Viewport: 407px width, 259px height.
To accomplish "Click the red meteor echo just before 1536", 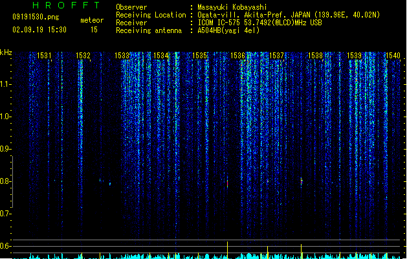I will tap(227, 183).
